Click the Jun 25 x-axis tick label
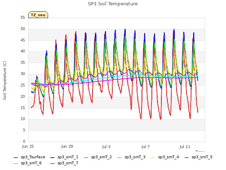Screen dimensions: 226x170 (28, 146)
